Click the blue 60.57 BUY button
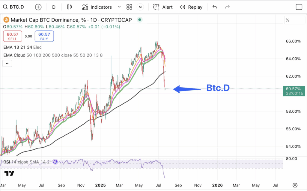The width and height of the screenshot is (307, 191). click(x=44, y=36)
